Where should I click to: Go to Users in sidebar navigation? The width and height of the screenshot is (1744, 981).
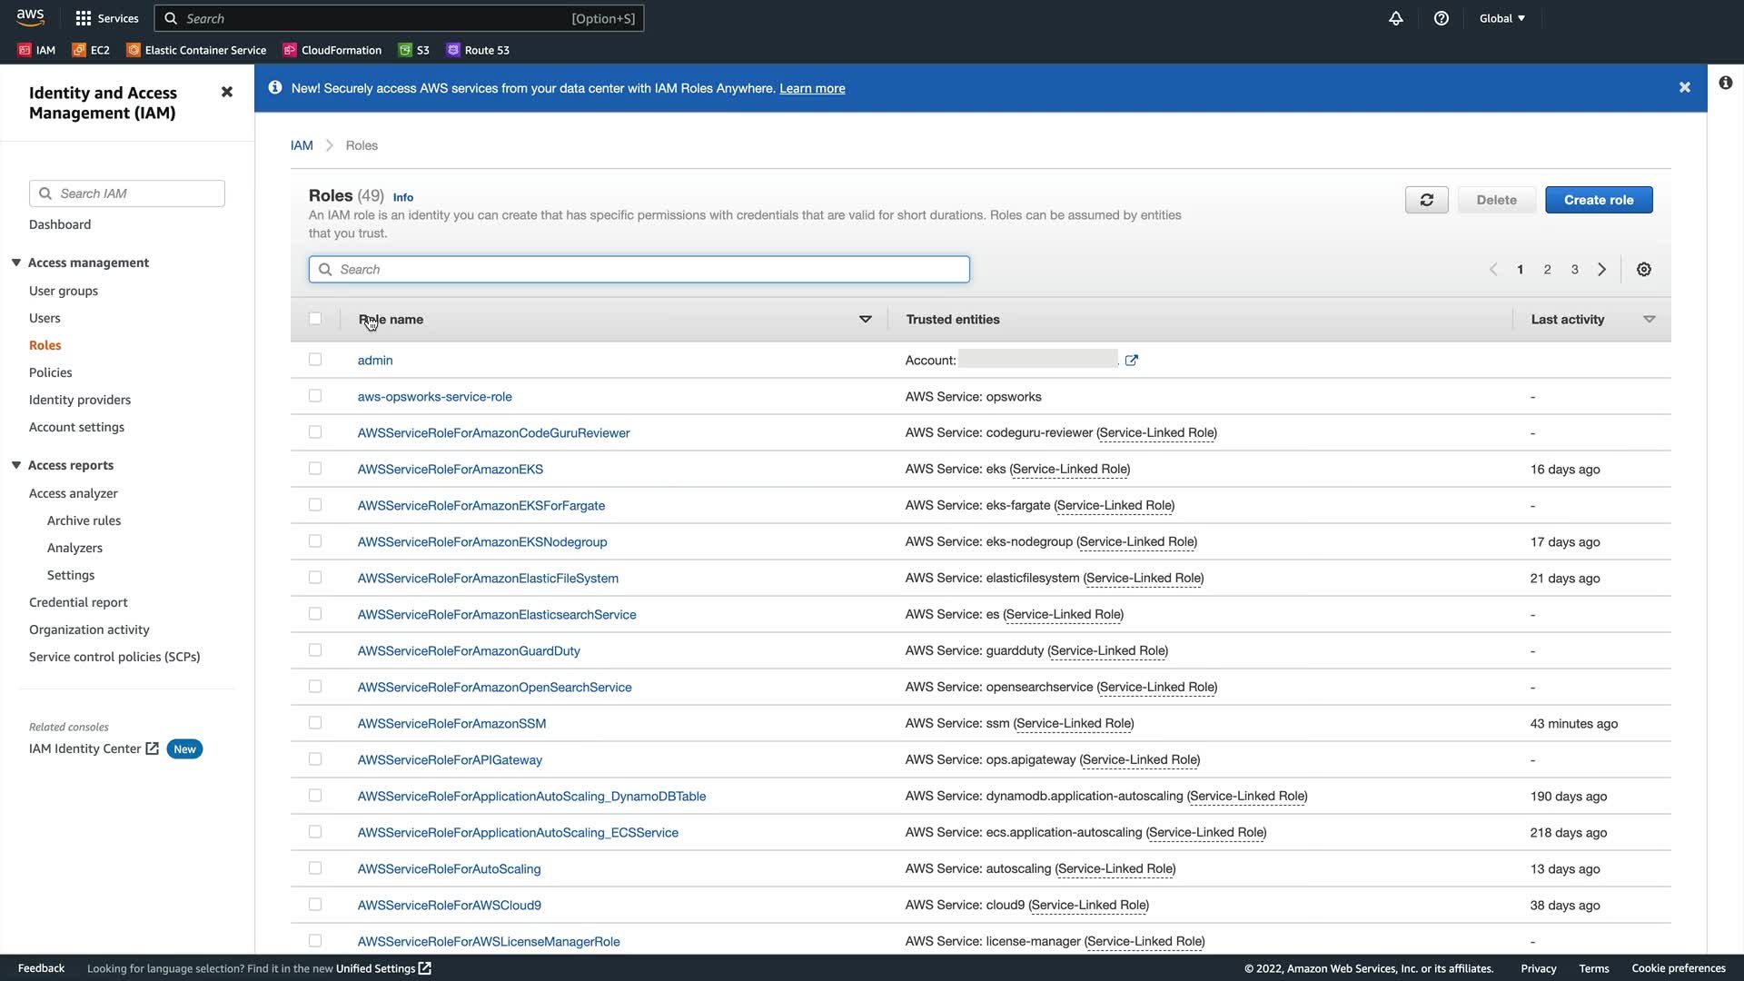[45, 318]
